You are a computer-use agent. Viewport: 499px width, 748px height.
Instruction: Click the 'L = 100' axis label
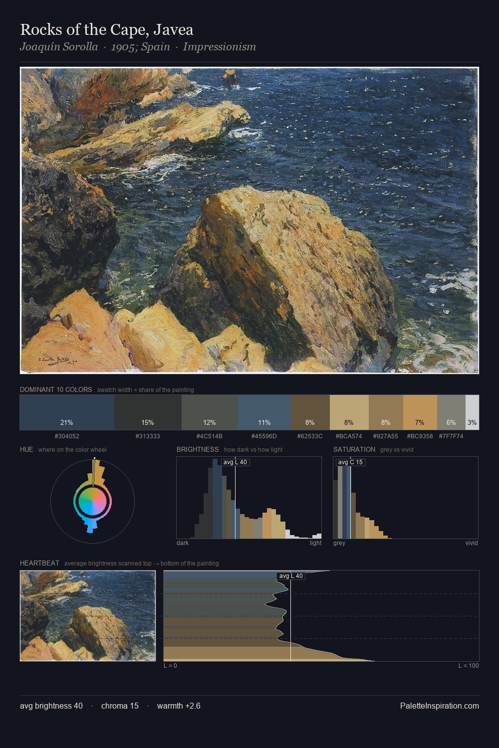(469, 666)
